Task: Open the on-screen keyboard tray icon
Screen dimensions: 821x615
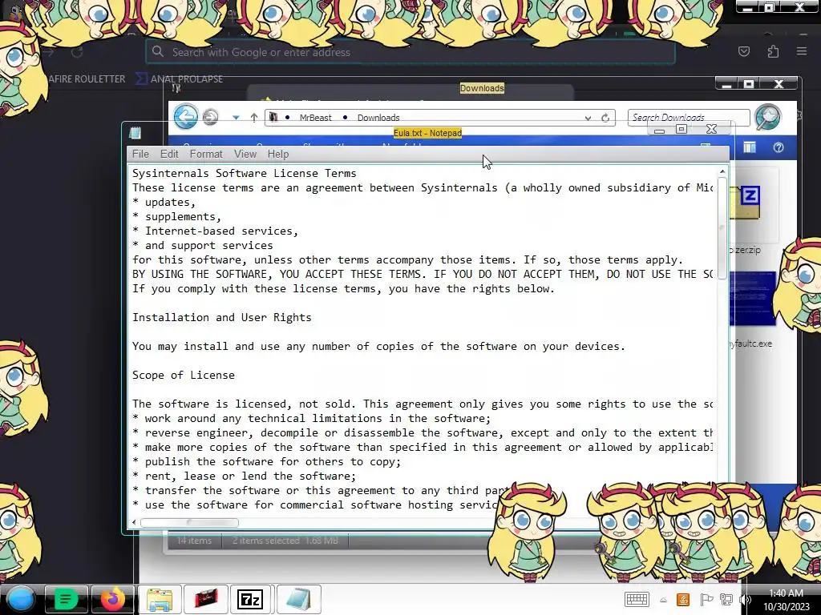Action: coord(637,599)
